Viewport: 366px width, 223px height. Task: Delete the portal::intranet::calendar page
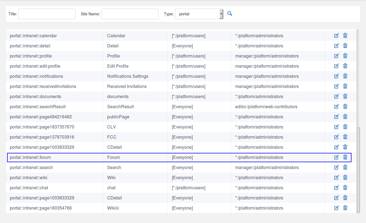(x=345, y=36)
